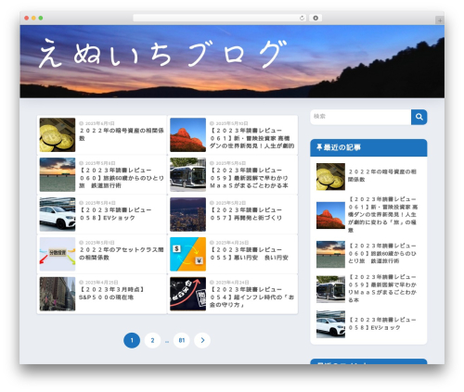Click the browser address bar
This screenshot has height=392, width=464.
(219, 19)
